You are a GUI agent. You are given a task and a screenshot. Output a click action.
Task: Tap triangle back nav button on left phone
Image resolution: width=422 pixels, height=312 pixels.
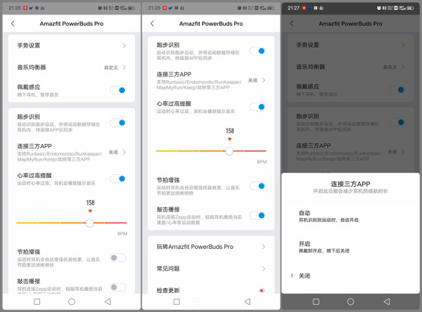108,301
